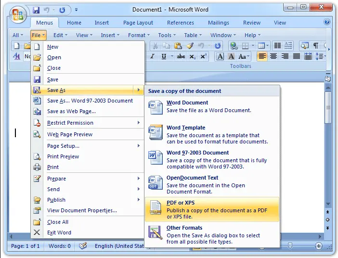Click the proofing errors book icon
Image resolution: width=338 pixels, height=258 pixels.
tap(83, 245)
